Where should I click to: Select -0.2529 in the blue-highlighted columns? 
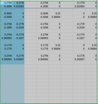point(20,28)
